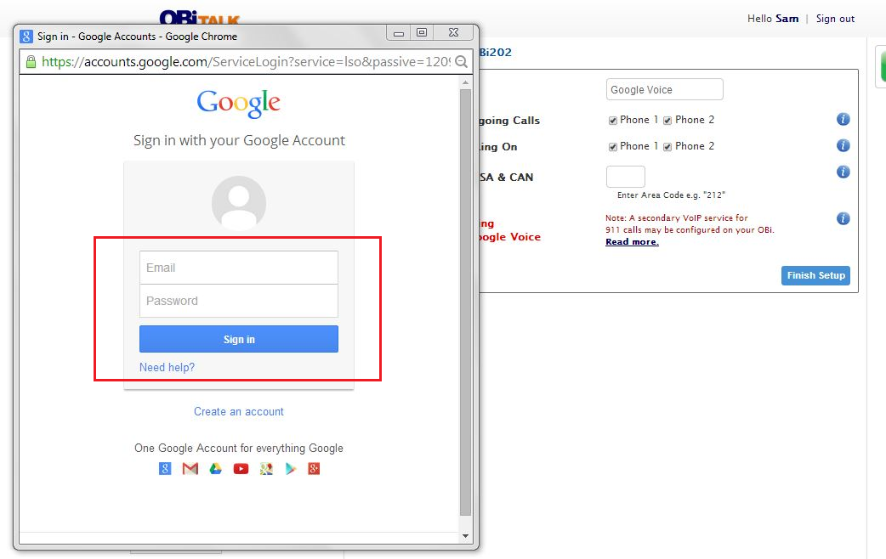886x559 pixels.
Task: Toggle Phone 1 checkbox for Outgoing Calls
Action: pos(612,121)
